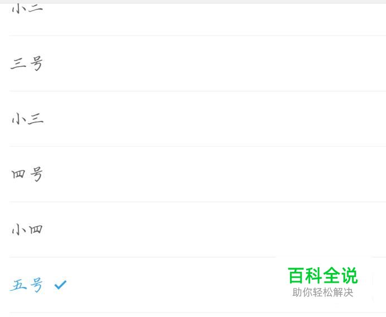This screenshot has height=317, width=386.
Task: Click the 小 character in 小三
Action: pyautogui.click(x=18, y=119)
